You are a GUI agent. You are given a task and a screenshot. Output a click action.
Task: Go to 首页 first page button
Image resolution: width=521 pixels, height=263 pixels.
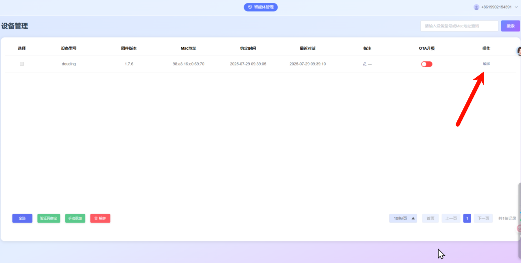click(x=430, y=218)
